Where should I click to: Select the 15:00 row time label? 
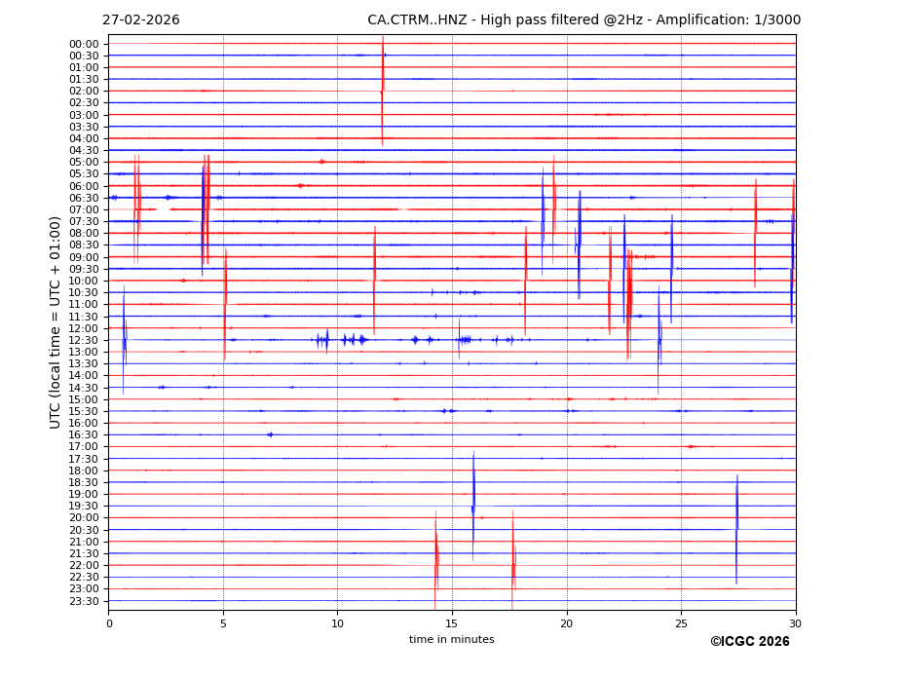[83, 399]
